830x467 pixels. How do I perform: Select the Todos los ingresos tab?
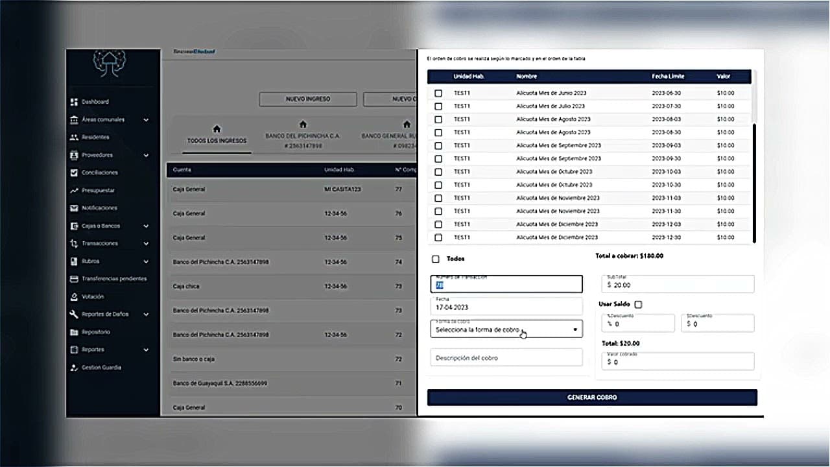(217, 136)
